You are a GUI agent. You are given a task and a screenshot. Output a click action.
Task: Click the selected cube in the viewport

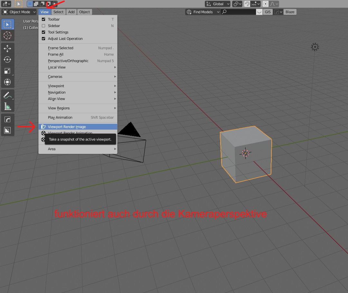coord(246,154)
